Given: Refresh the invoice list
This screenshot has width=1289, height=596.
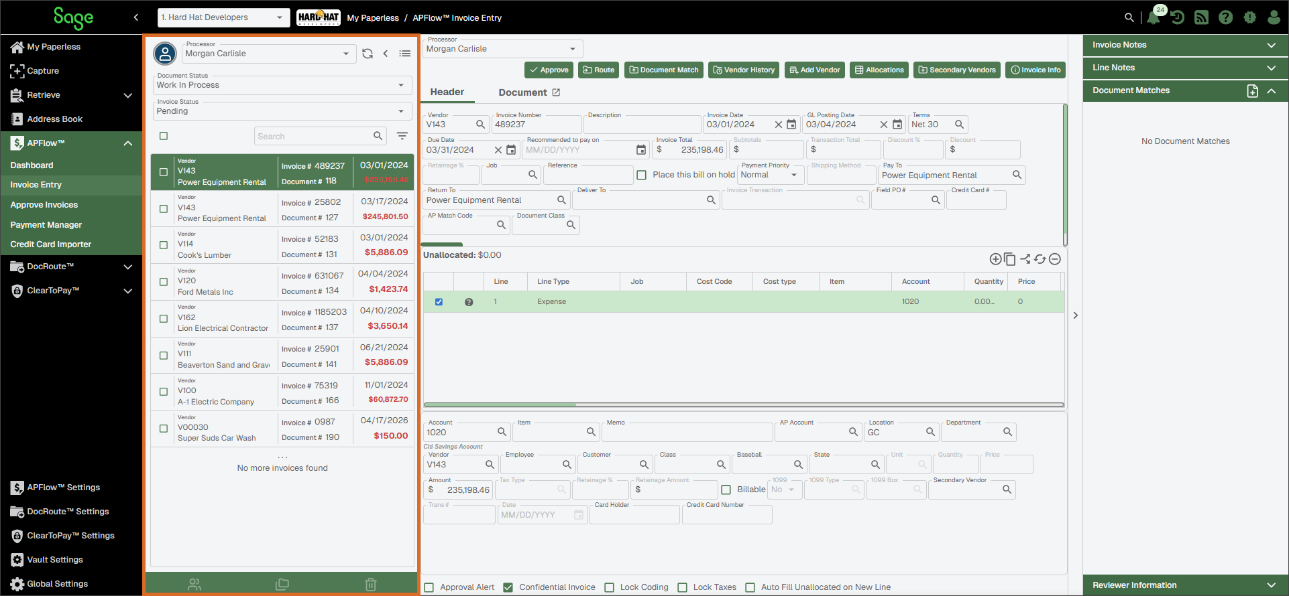Looking at the screenshot, I should pyautogui.click(x=368, y=54).
